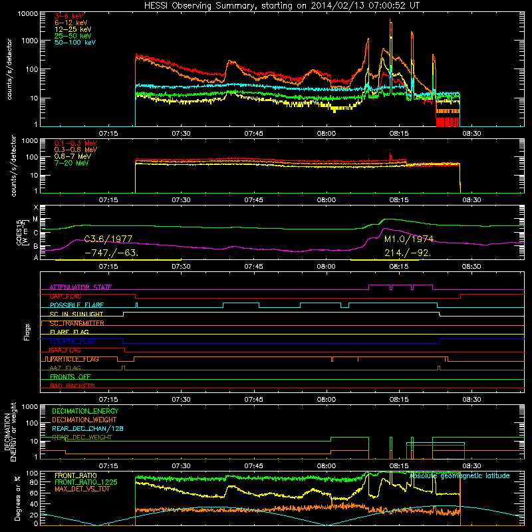Select the -747./-63. flare position text
This screenshot has width=532, height=532.
(111, 253)
